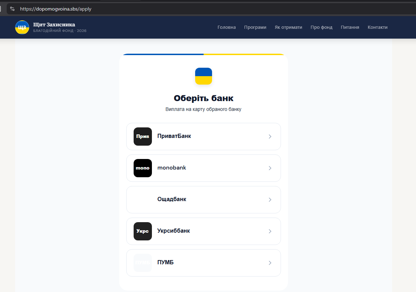
Task: Open Про фонд nav item
Action: coord(321,27)
